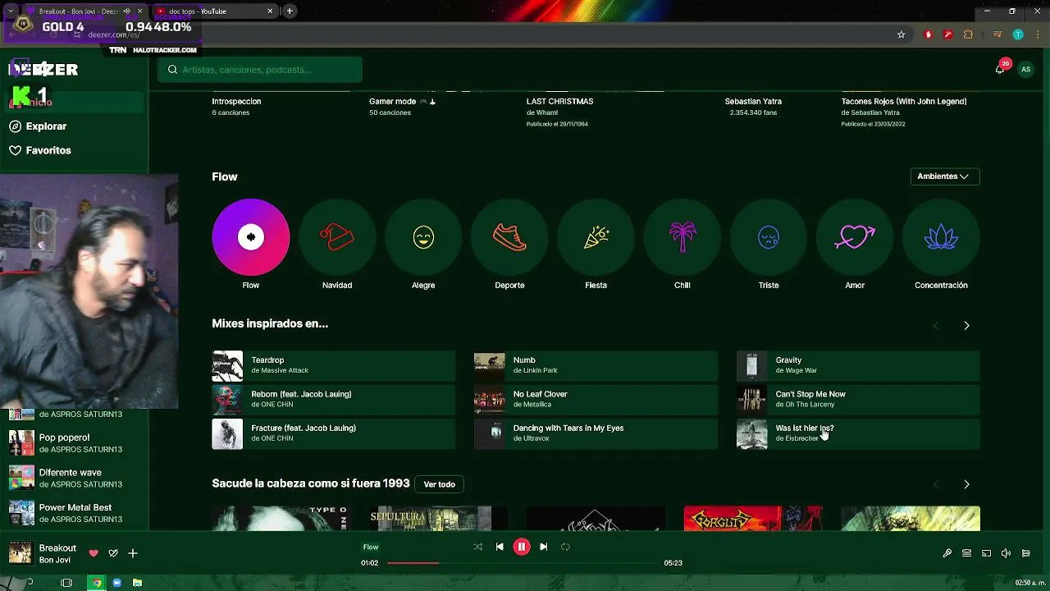Toggle shuffle mode
This screenshot has height=591, width=1050.
click(x=477, y=547)
